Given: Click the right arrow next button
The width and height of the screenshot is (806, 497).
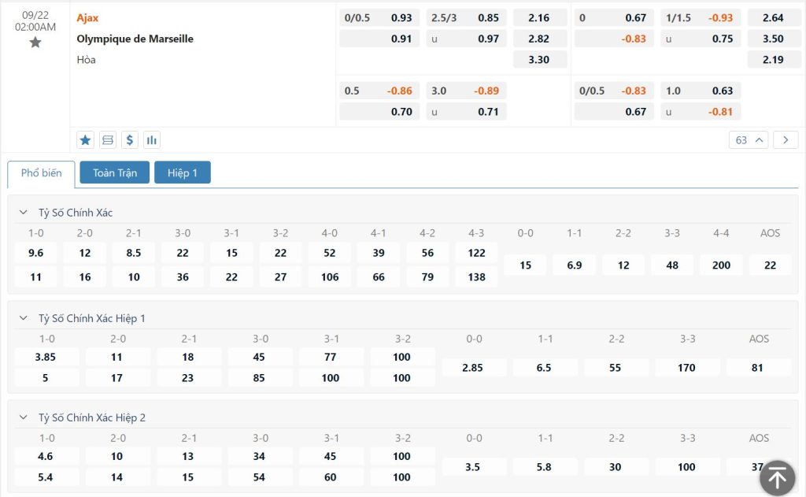Looking at the screenshot, I should (786, 140).
